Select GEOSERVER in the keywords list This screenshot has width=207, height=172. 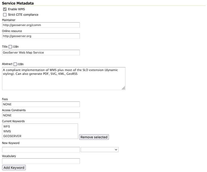click(x=12, y=136)
